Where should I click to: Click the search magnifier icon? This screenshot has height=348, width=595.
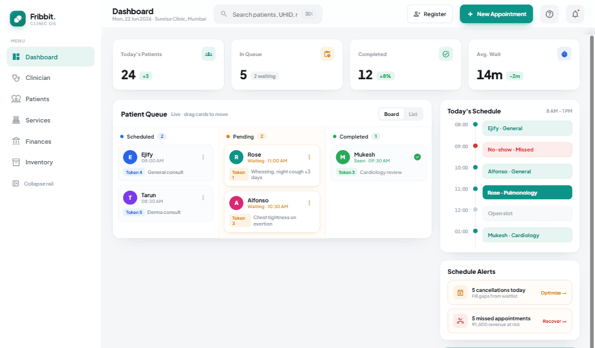(x=224, y=14)
